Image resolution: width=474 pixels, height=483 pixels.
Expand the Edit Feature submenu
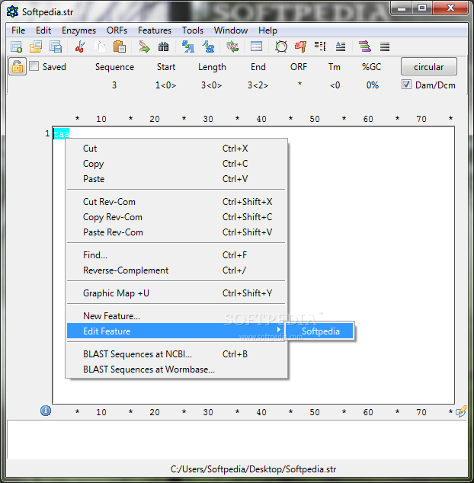(176, 331)
